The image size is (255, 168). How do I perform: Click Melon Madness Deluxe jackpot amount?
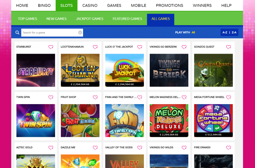169,134
